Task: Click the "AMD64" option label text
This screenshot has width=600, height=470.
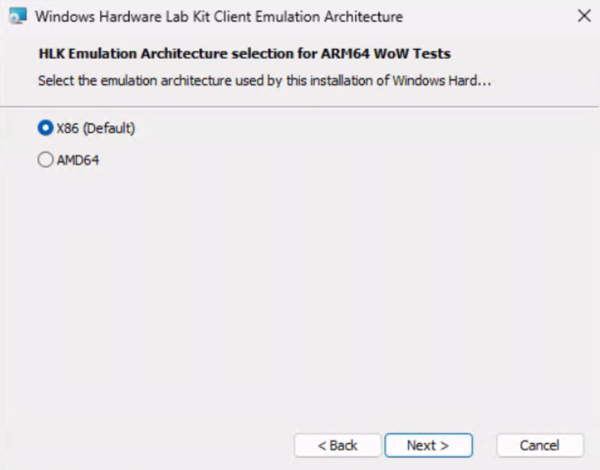Action: pos(78,160)
